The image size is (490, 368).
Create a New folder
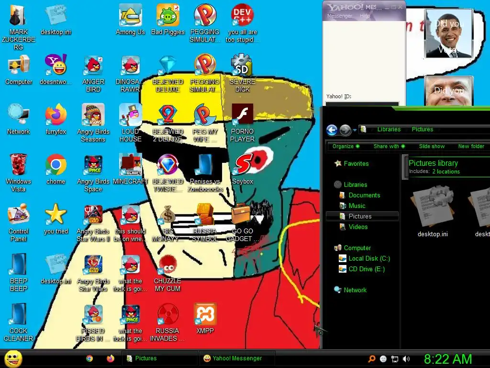pos(471,146)
